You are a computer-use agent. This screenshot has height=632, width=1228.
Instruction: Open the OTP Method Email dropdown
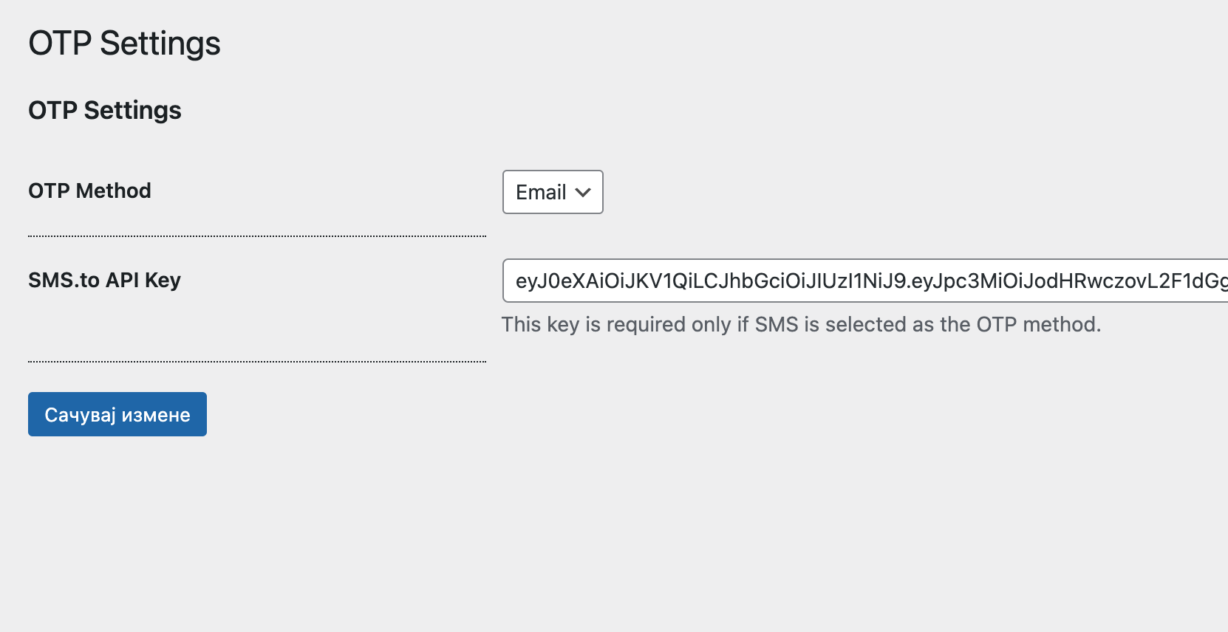[x=553, y=192]
